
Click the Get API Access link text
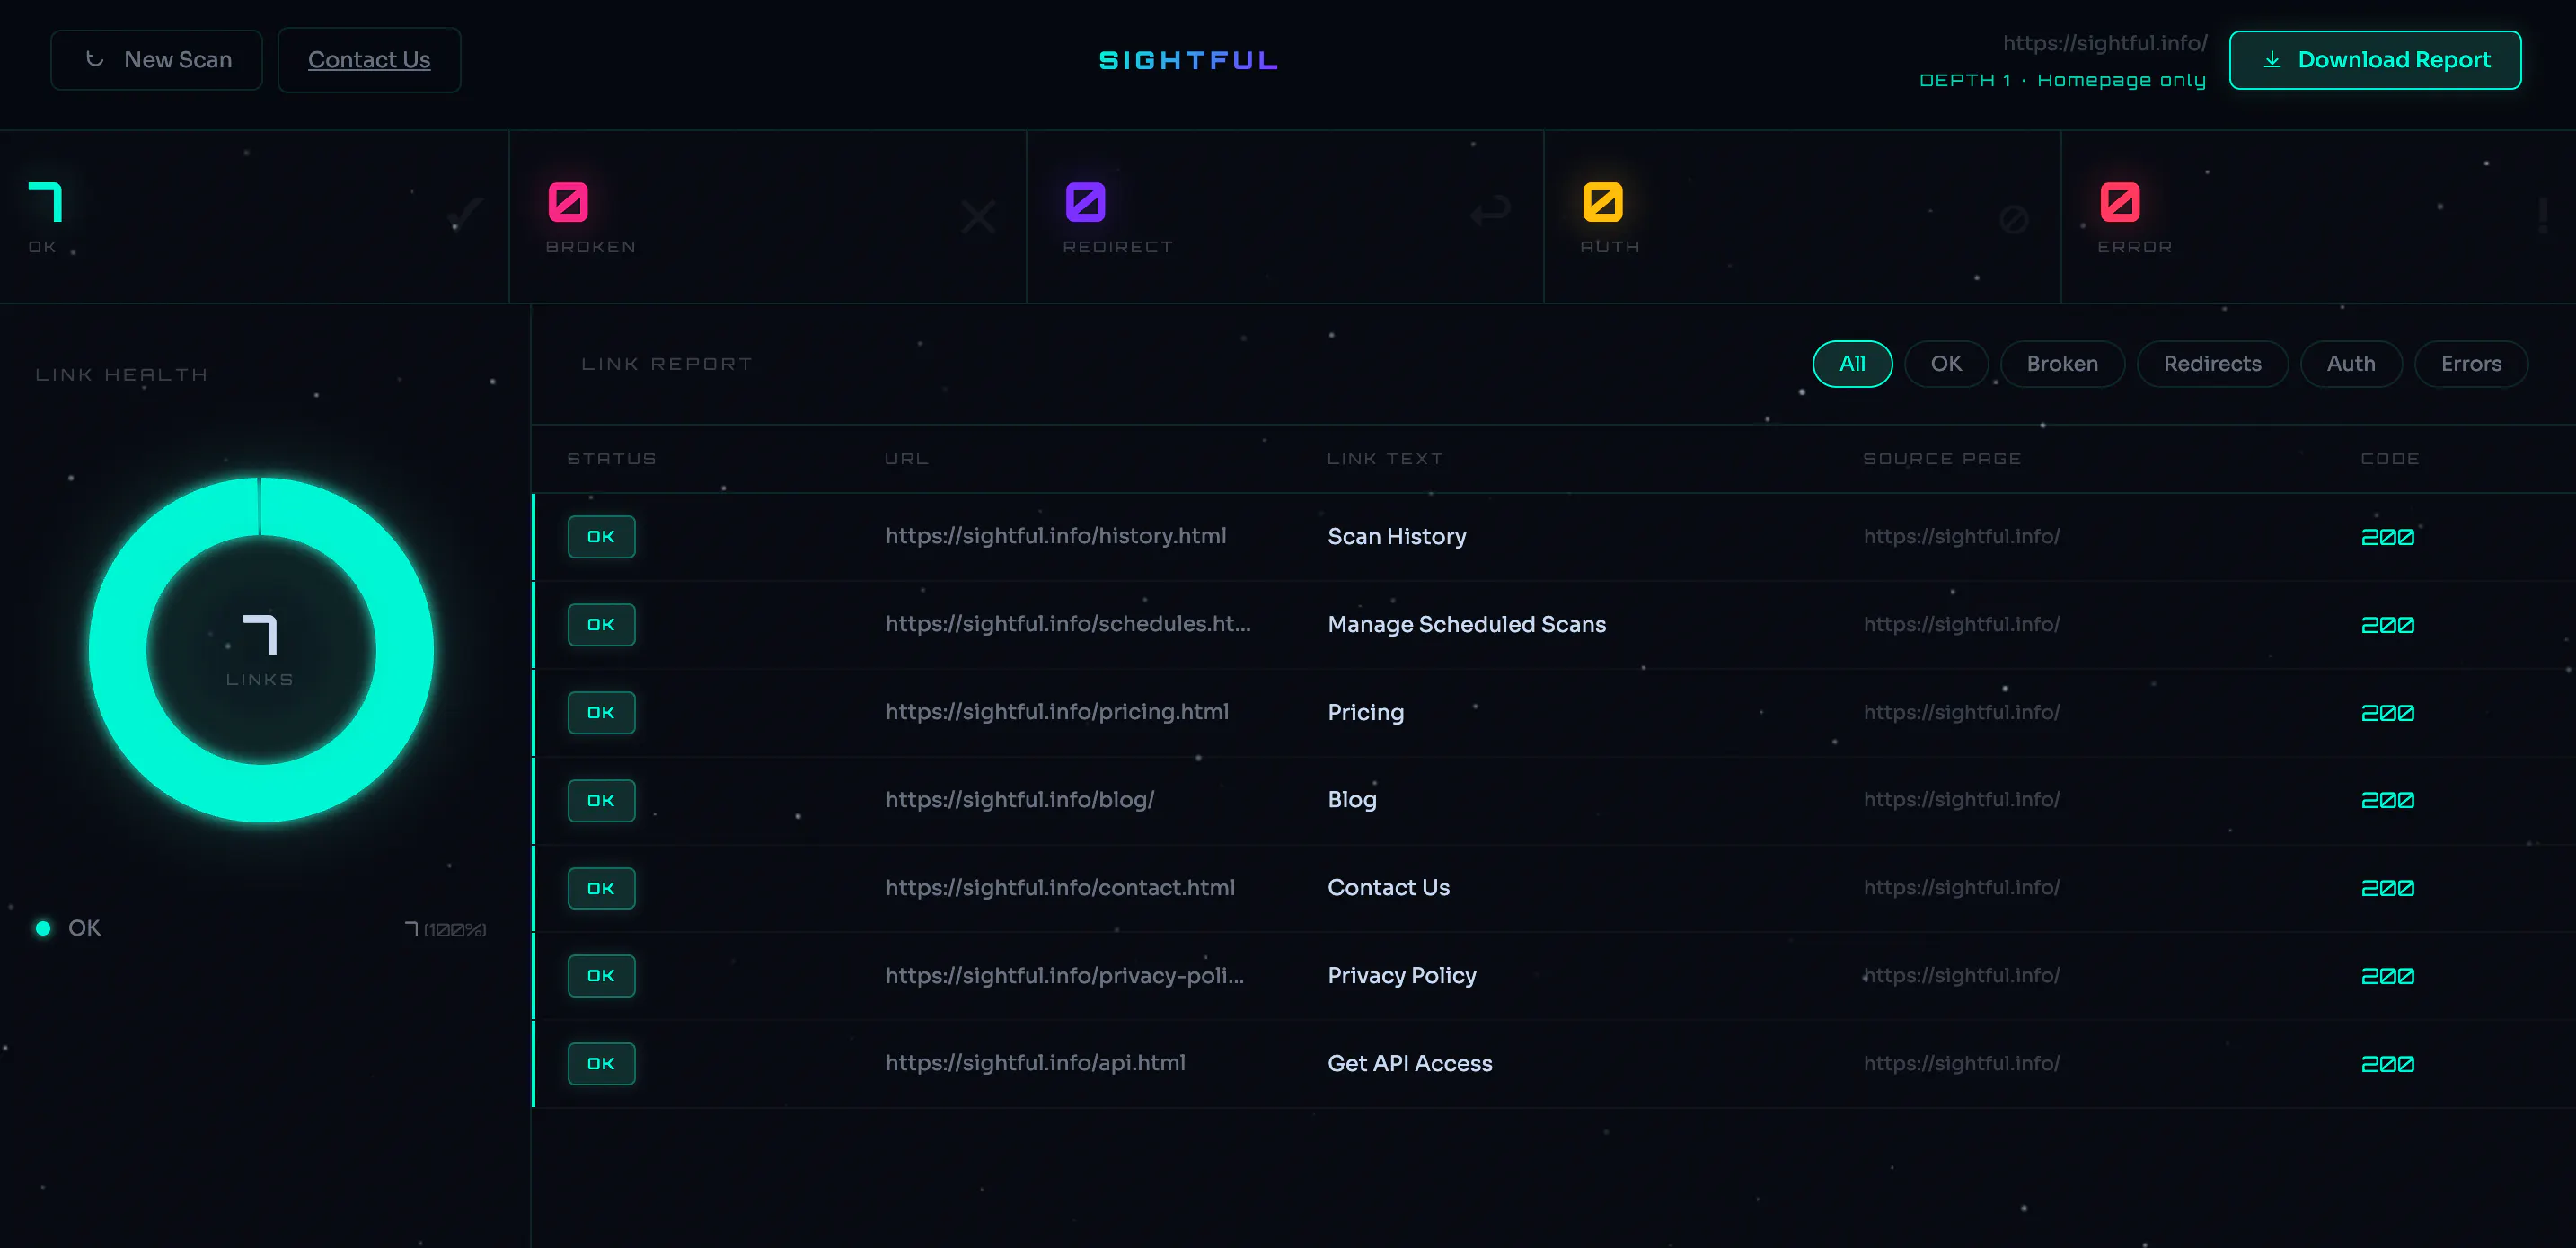tap(1410, 1064)
